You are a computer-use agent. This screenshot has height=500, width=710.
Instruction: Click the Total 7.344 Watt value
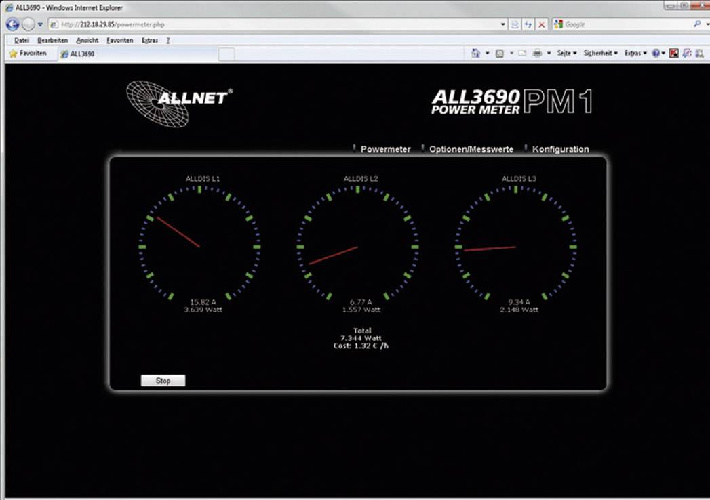(361, 338)
